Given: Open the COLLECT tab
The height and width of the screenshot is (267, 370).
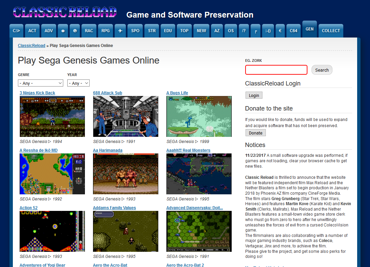Looking at the screenshot, I should (x=331, y=30).
